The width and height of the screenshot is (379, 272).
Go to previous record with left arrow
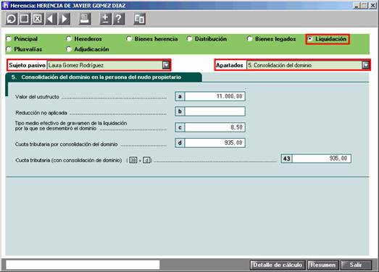tap(51, 19)
